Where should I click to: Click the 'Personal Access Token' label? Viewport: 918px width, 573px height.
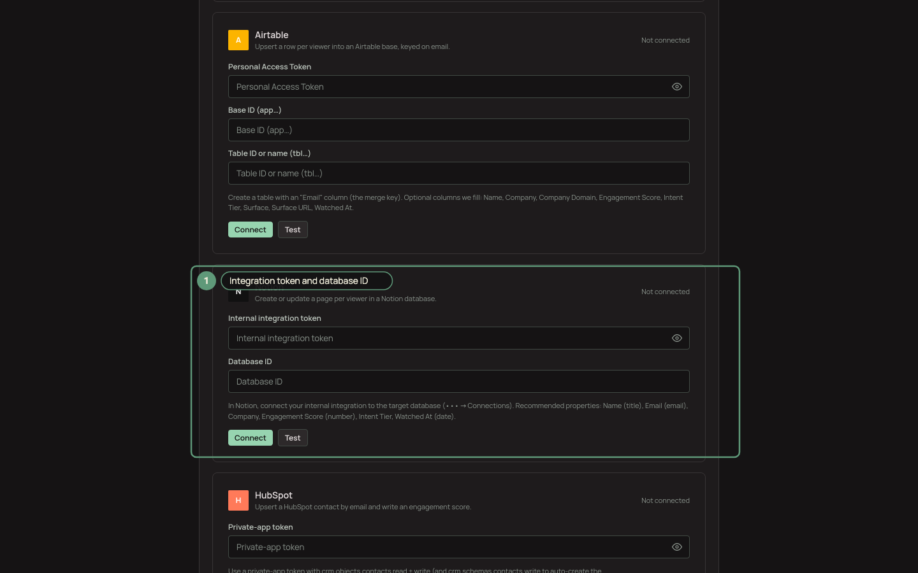tap(270, 67)
